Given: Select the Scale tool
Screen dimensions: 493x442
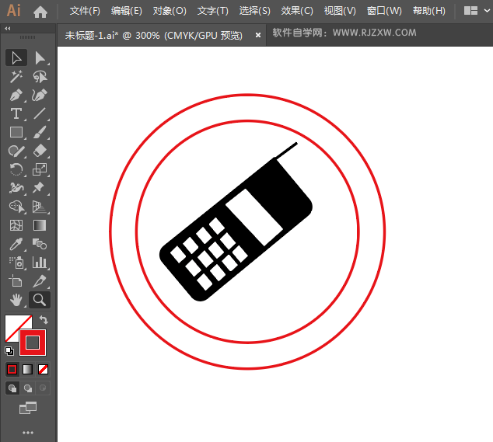Looking at the screenshot, I should click(x=40, y=169).
